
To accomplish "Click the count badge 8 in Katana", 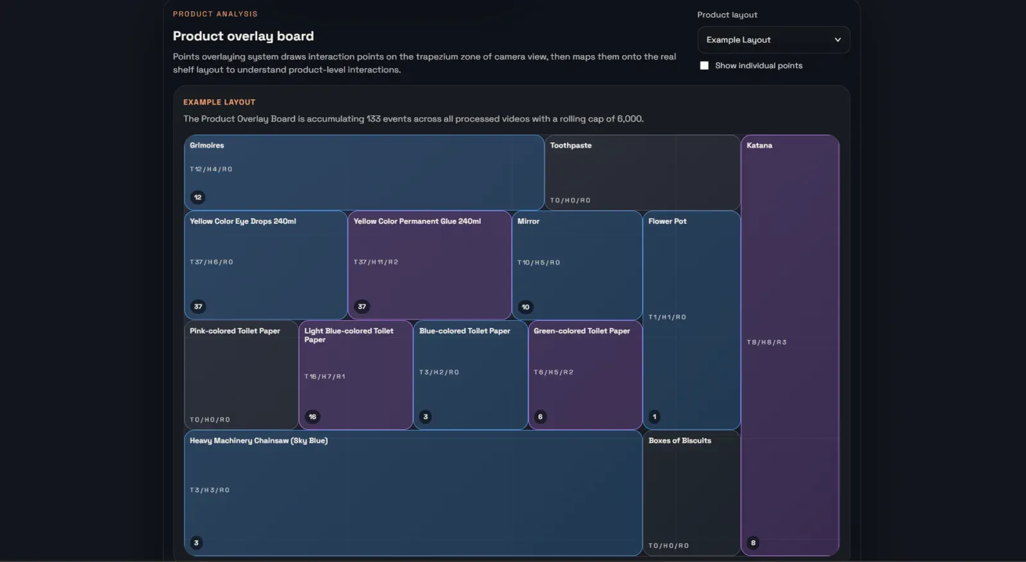I will point(753,543).
